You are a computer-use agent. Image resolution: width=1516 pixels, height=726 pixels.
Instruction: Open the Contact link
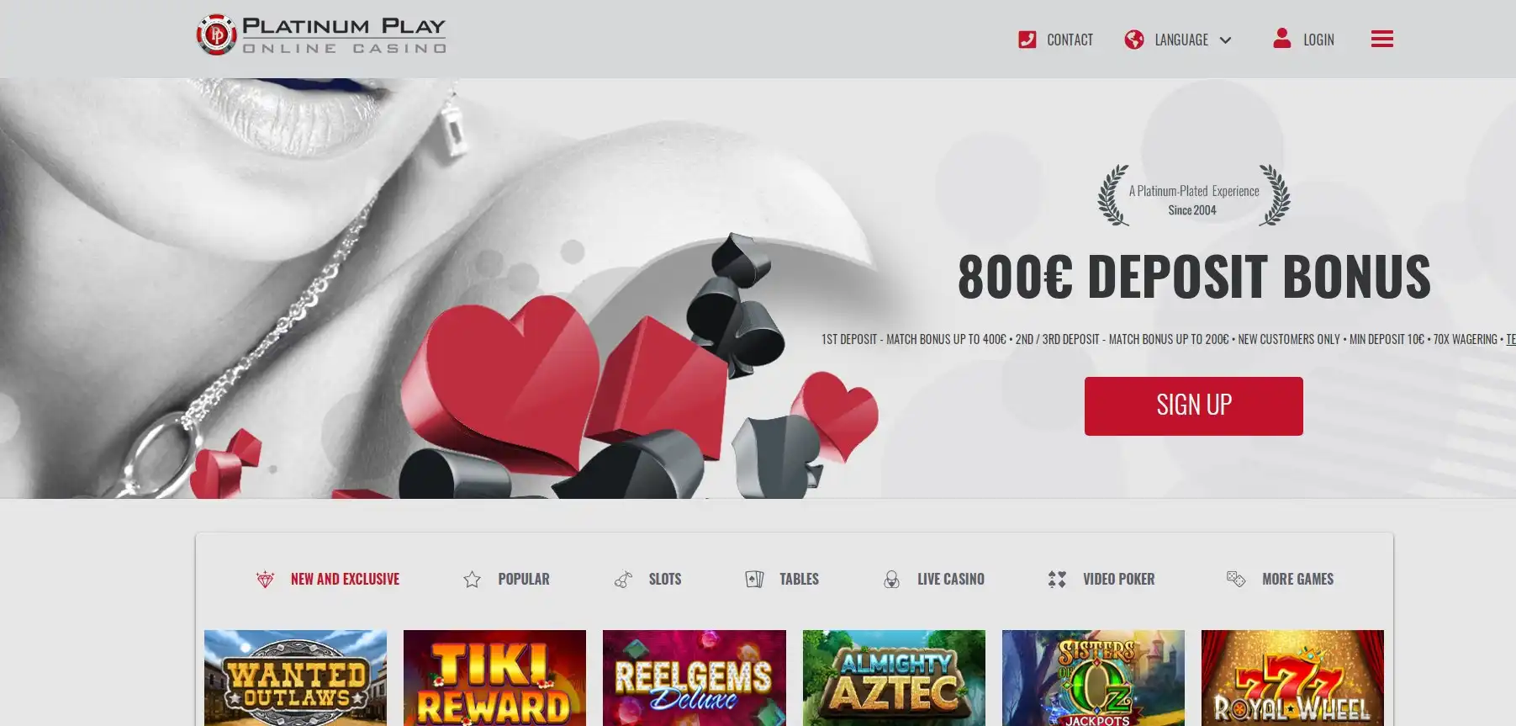click(x=1070, y=40)
